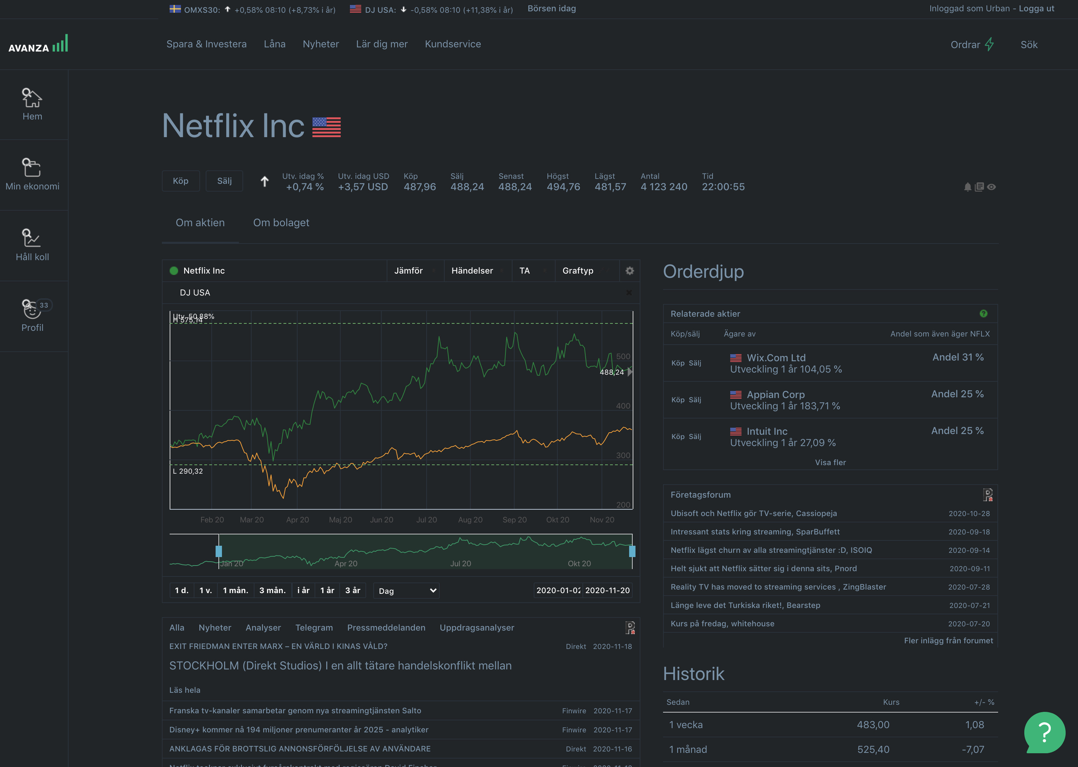Open chart settings gear icon
Screen dimensions: 1078x767
point(629,271)
